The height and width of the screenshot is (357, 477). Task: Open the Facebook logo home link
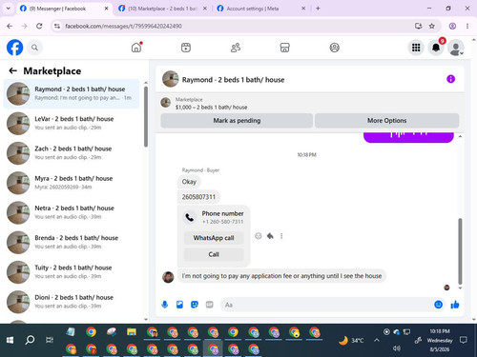15,48
